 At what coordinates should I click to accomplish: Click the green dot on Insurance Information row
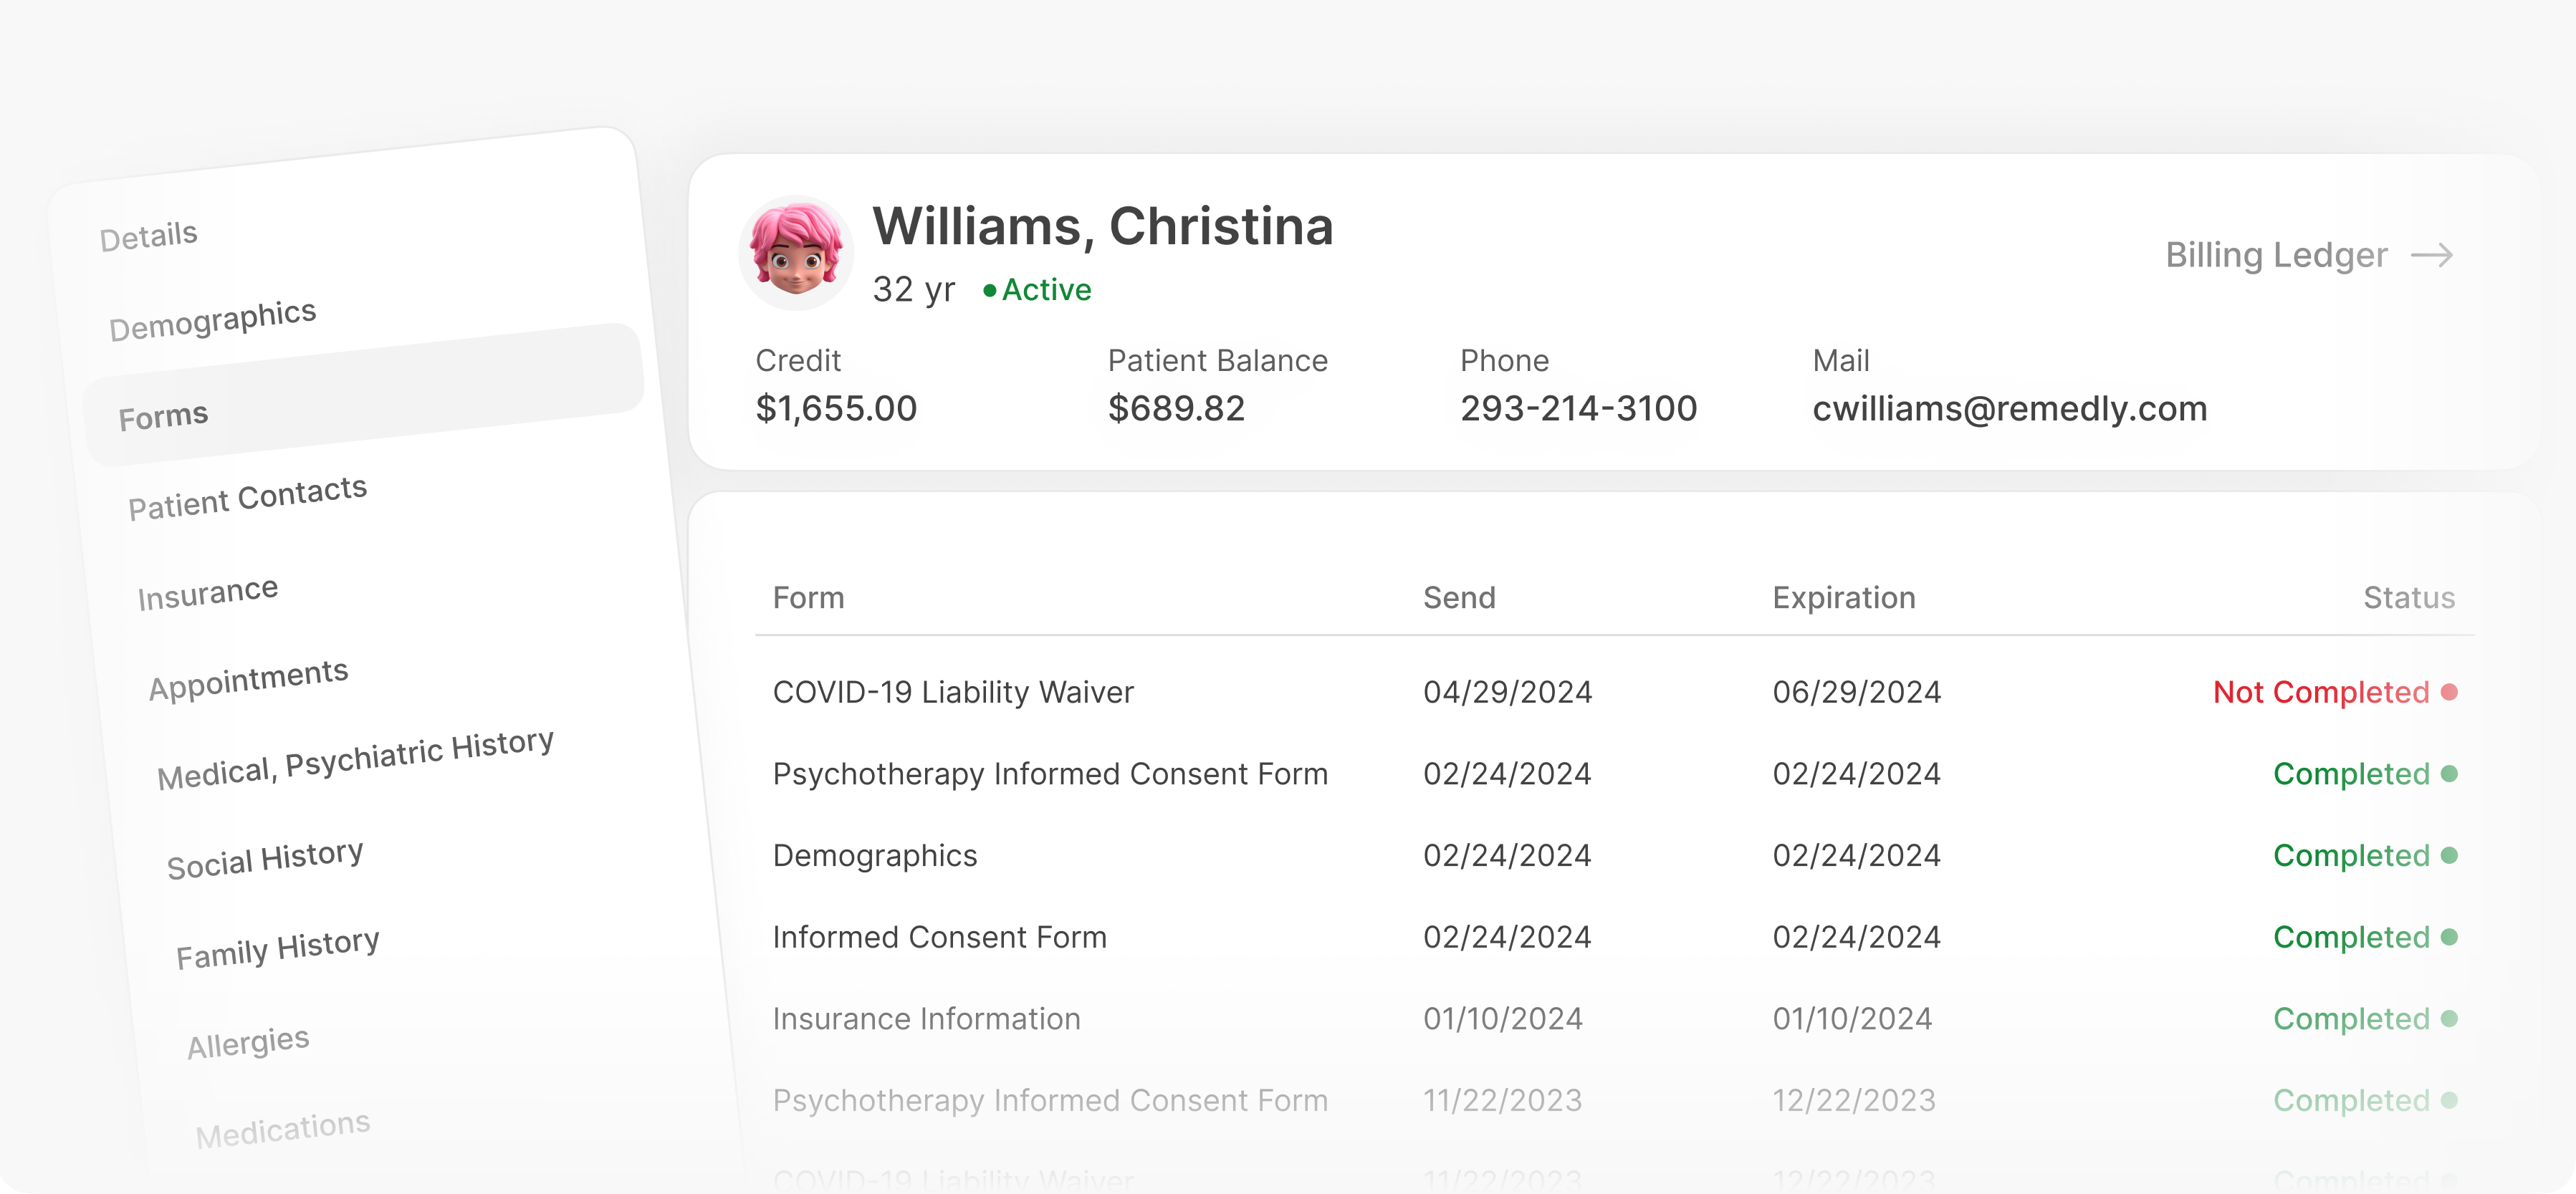click(2449, 1019)
